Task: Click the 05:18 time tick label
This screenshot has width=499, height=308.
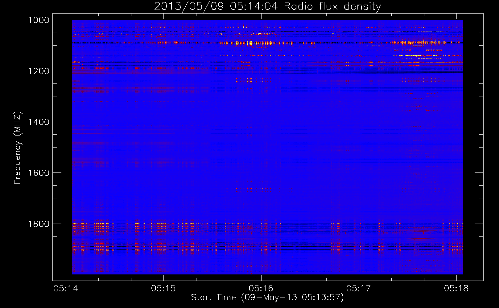Action: pyautogui.click(x=456, y=289)
